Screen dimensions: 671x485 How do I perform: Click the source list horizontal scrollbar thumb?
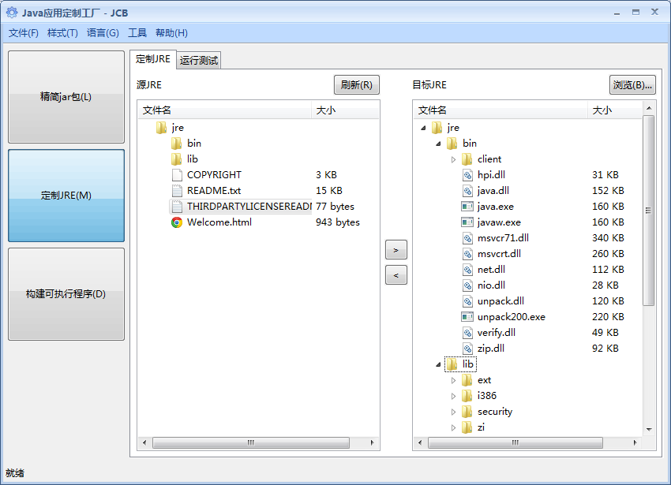[251, 442]
